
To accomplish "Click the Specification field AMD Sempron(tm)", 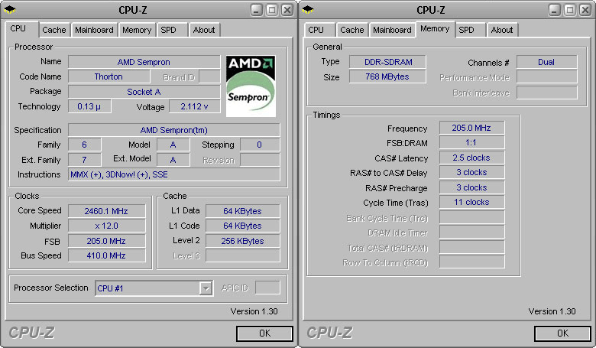I will pyautogui.click(x=174, y=130).
